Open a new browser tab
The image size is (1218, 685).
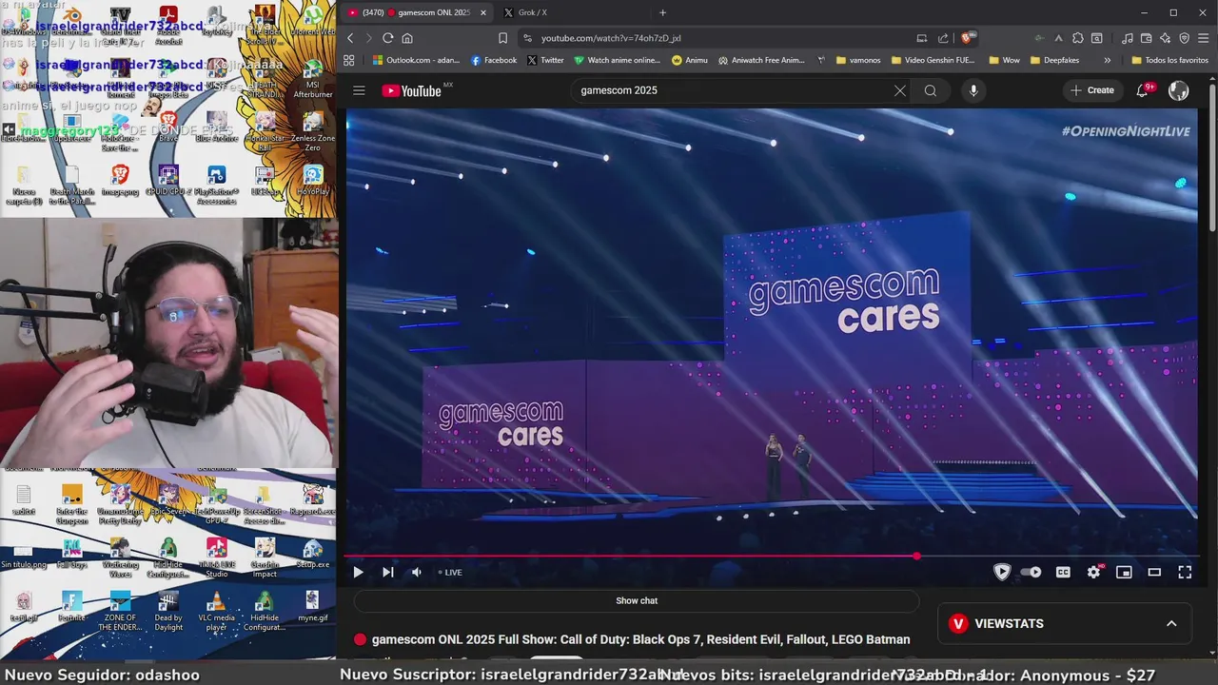(x=662, y=12)
